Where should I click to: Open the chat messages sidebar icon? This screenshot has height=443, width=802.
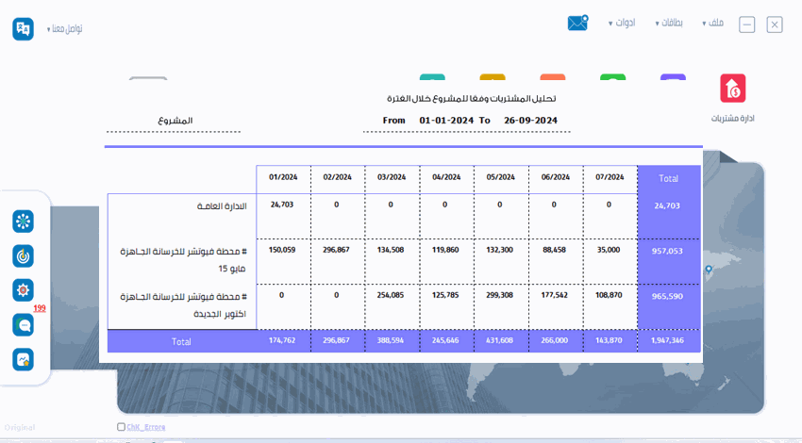coord(23,324)
